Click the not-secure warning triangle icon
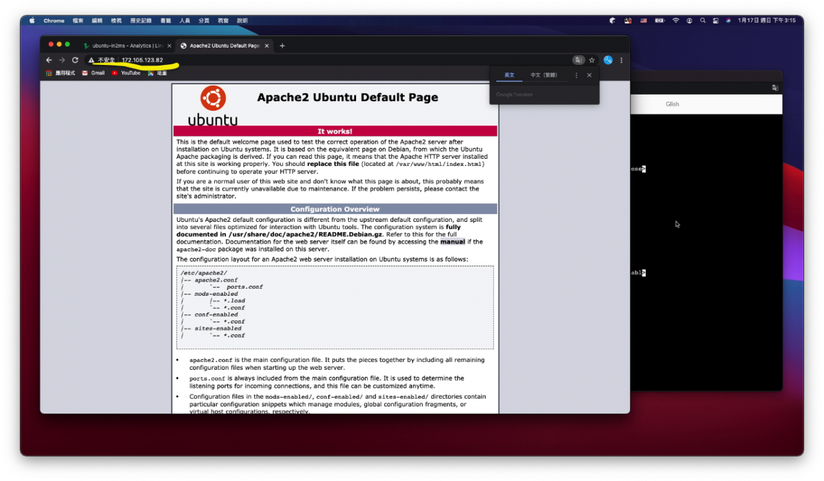This screenshot has height=481, width=824. coord(91,60)
